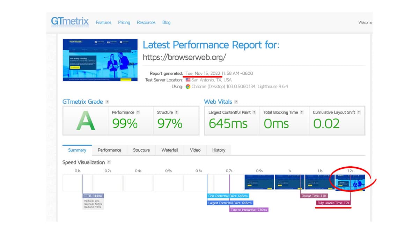Click the help icon for Cumulative Layout Shift

(x=359, y=112)
